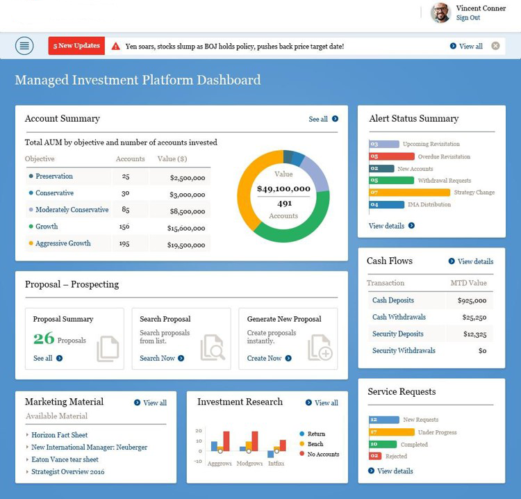Image resolution: width=521 pixels, height=499 pixels.
Task: Click the orange Strategy Change alert bar
Action: (409, 193)
